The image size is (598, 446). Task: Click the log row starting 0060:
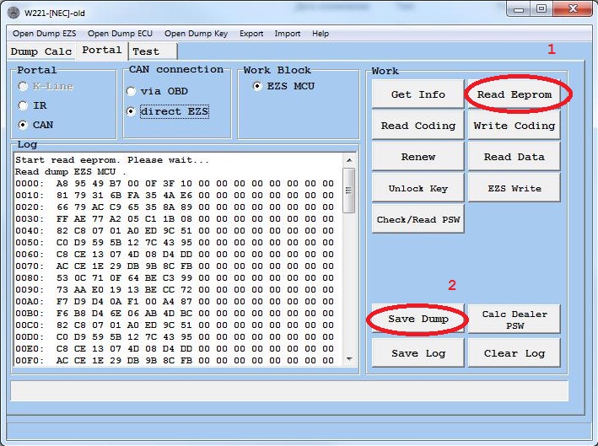pos(175,255)
